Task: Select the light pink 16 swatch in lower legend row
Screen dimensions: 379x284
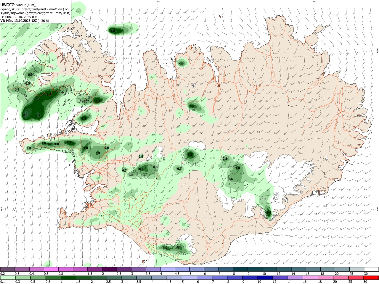Action: (x=310, y=277)
